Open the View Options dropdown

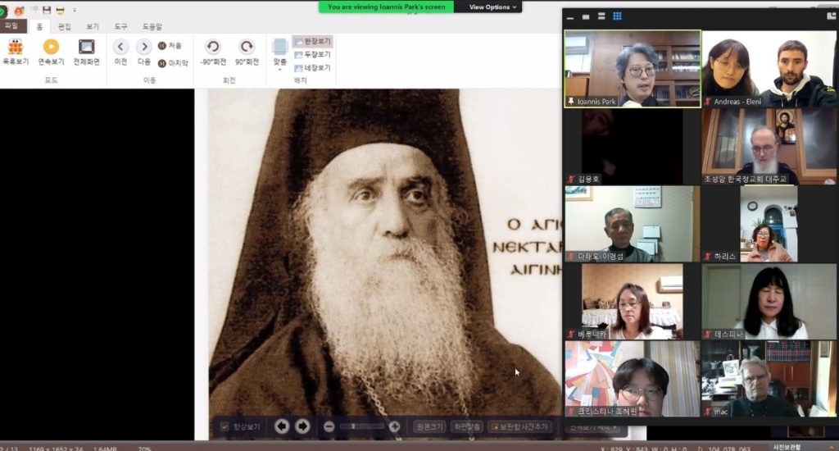[493, 7]
